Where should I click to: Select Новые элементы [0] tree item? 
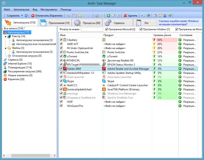20,75
